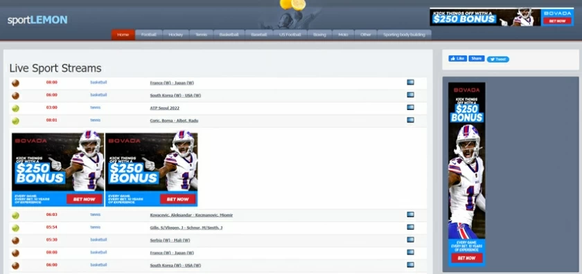Click the Facebook Share button
The width and height of the screenshot is (582, 274).
[x=476, y=59]
